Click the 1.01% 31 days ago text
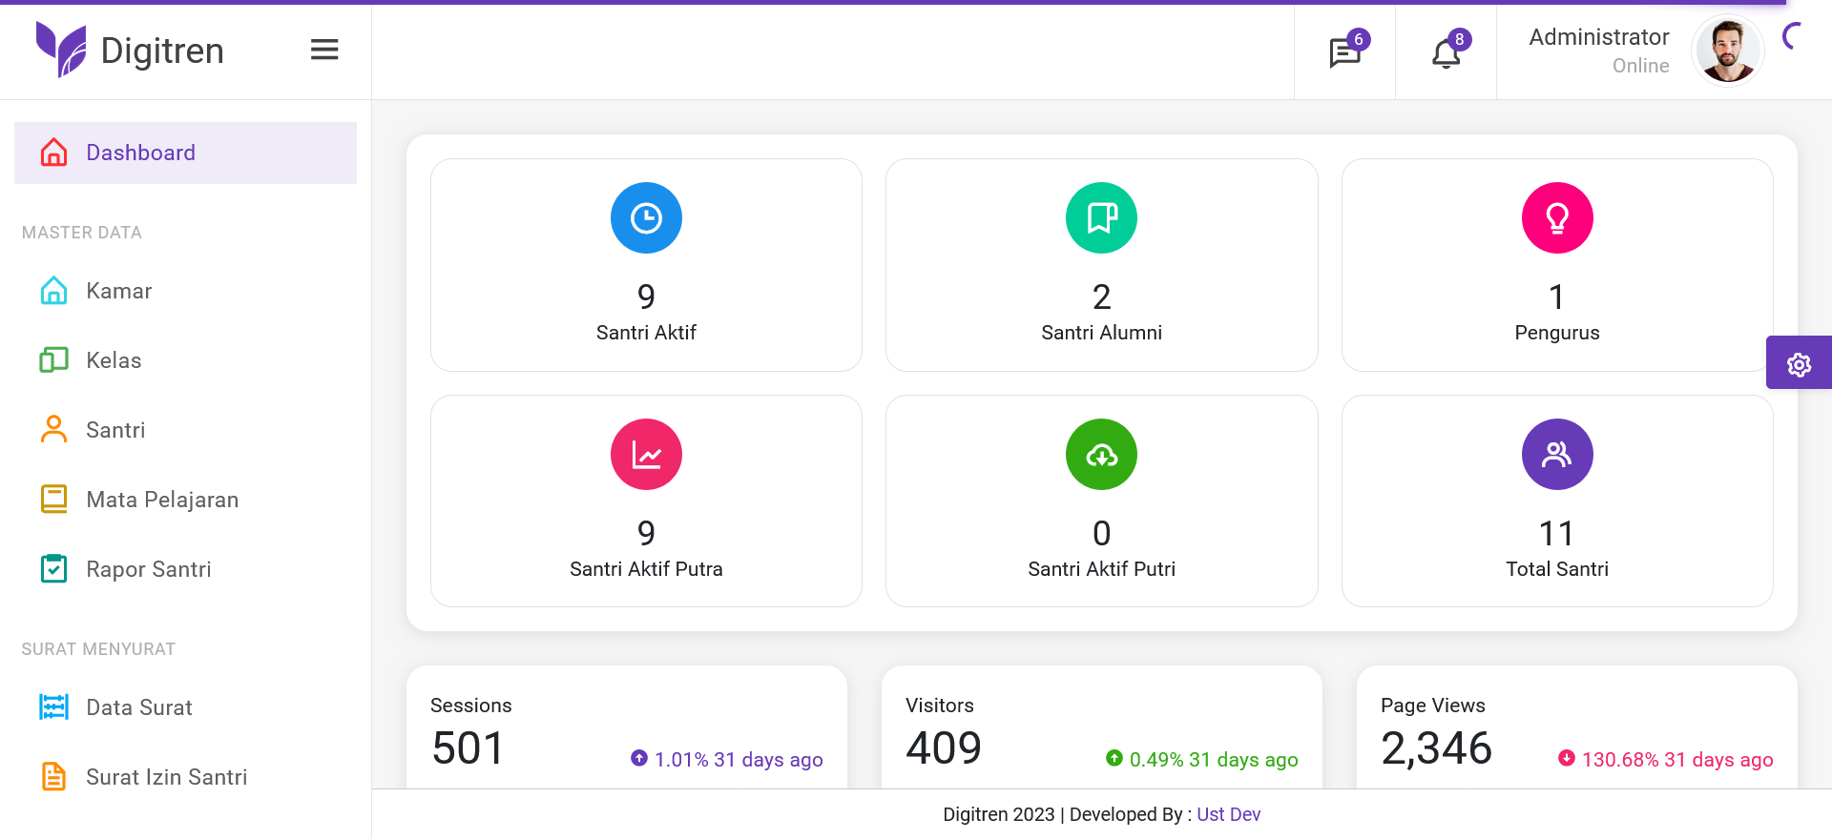1832x839 pixels. pyautogui.click(x=739, y=760)
